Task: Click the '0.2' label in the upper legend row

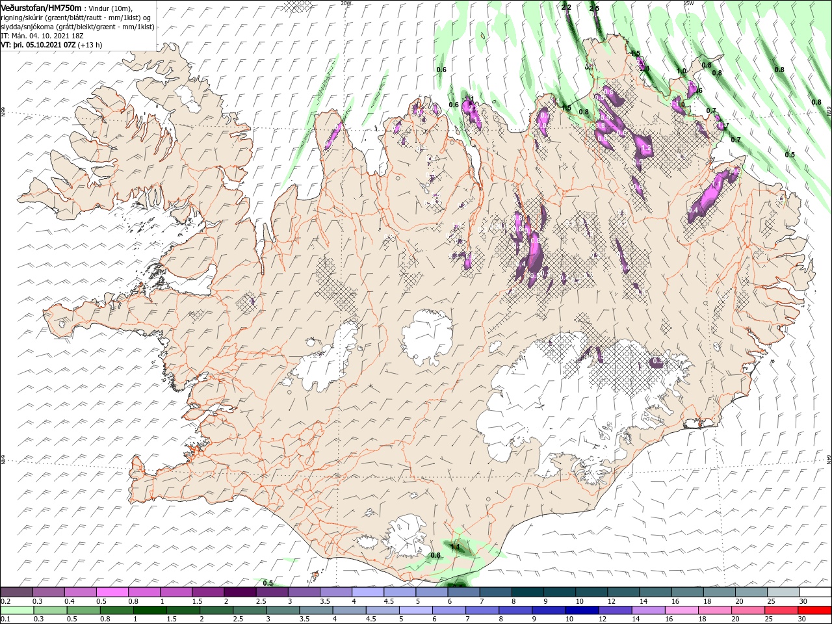Action: pyautogui.click(x=6, y=601)
